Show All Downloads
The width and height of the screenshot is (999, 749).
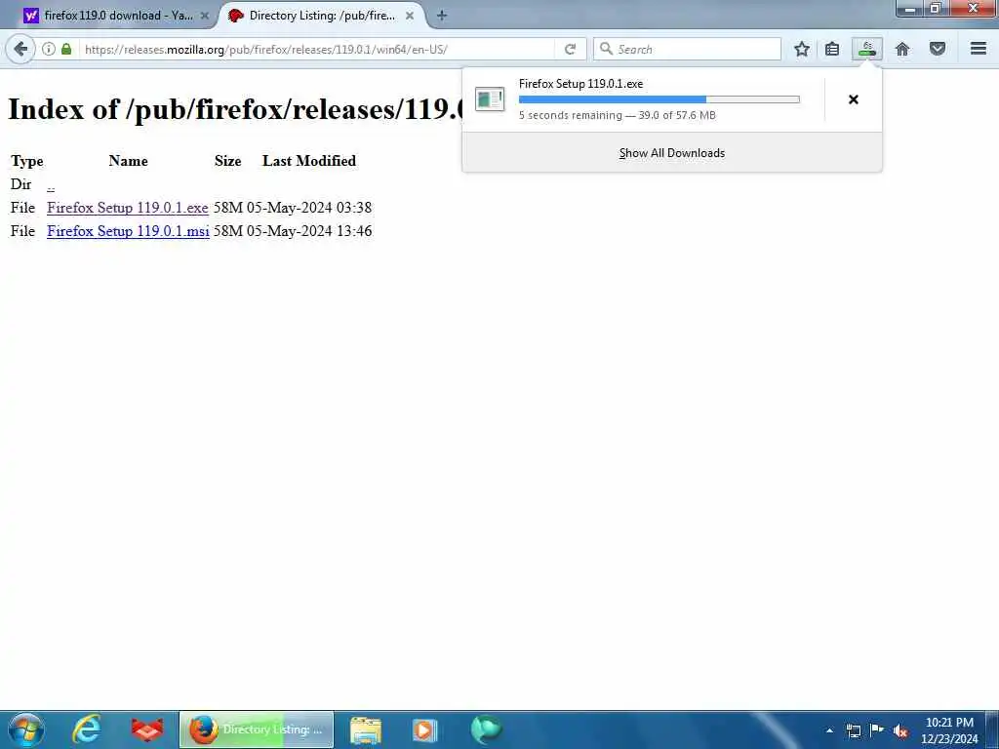click(672, 153)
